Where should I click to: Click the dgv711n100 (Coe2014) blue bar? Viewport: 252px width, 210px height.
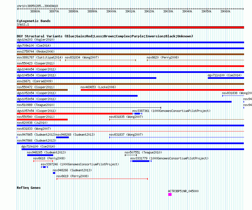point(226,78)
